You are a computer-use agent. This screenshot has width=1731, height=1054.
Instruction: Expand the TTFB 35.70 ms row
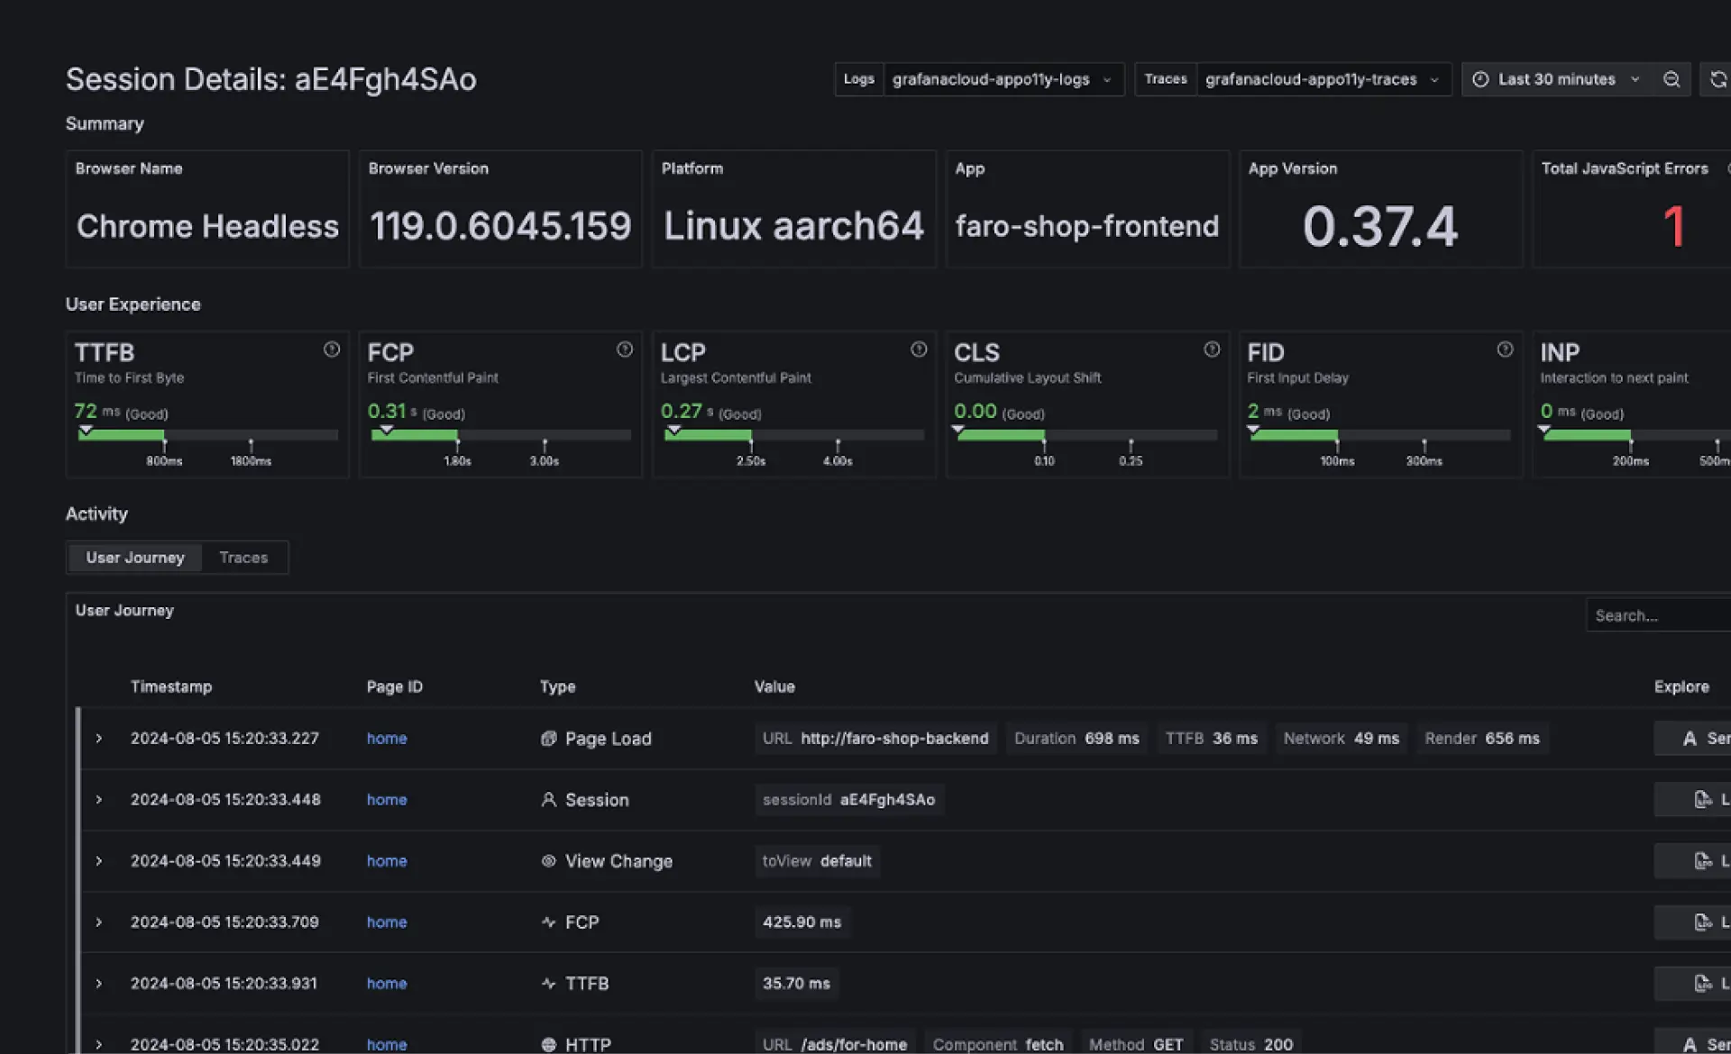click(99, 984)
